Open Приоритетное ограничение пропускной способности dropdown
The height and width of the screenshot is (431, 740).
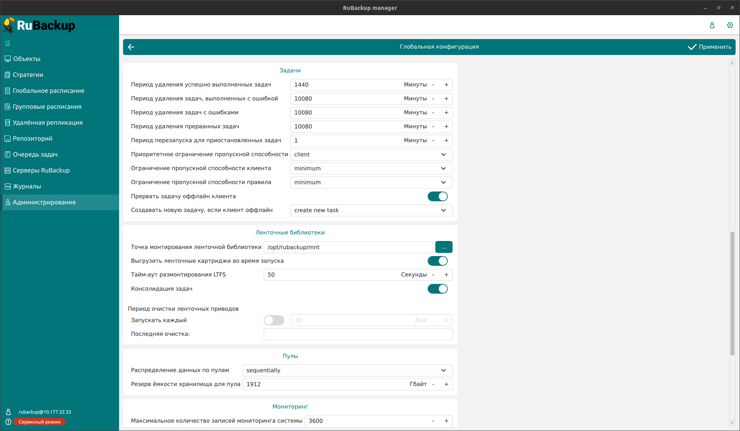click(371, 155)
